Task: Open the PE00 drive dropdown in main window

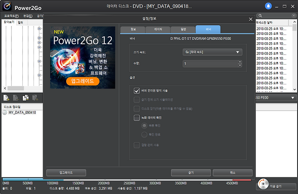Action: 293,98
